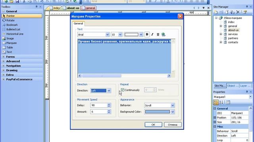This screenshot has width=254, height=142.
Task: Switch to the Site Manager panel tab
Action: click(x=220, y=86)
